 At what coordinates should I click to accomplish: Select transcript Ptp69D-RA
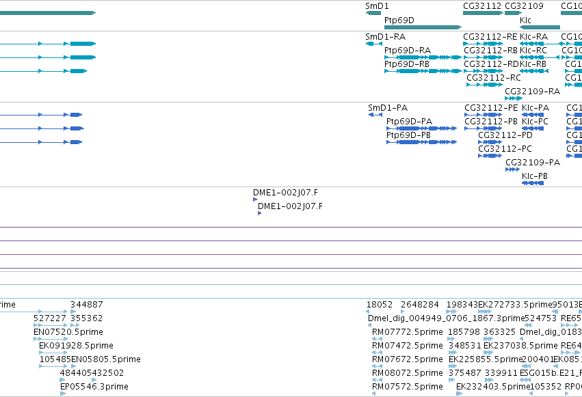[x=423, y=57]
